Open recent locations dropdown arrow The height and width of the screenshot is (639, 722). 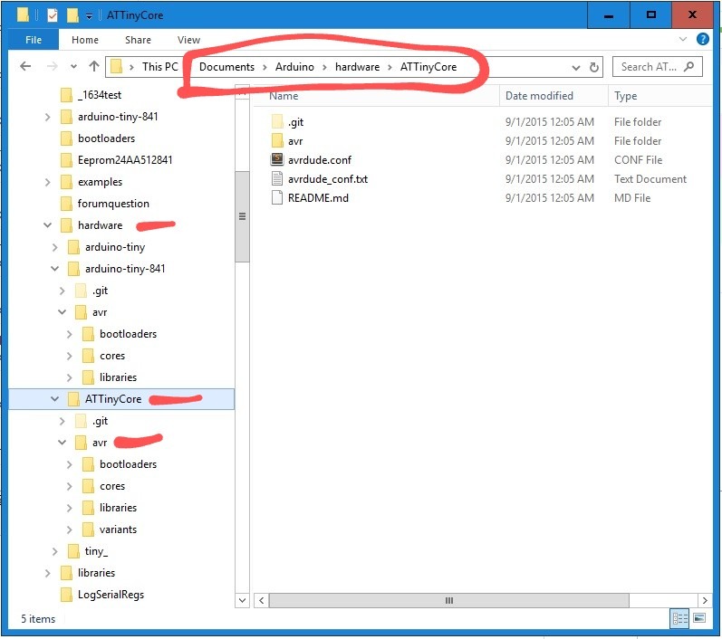[73, 67]
